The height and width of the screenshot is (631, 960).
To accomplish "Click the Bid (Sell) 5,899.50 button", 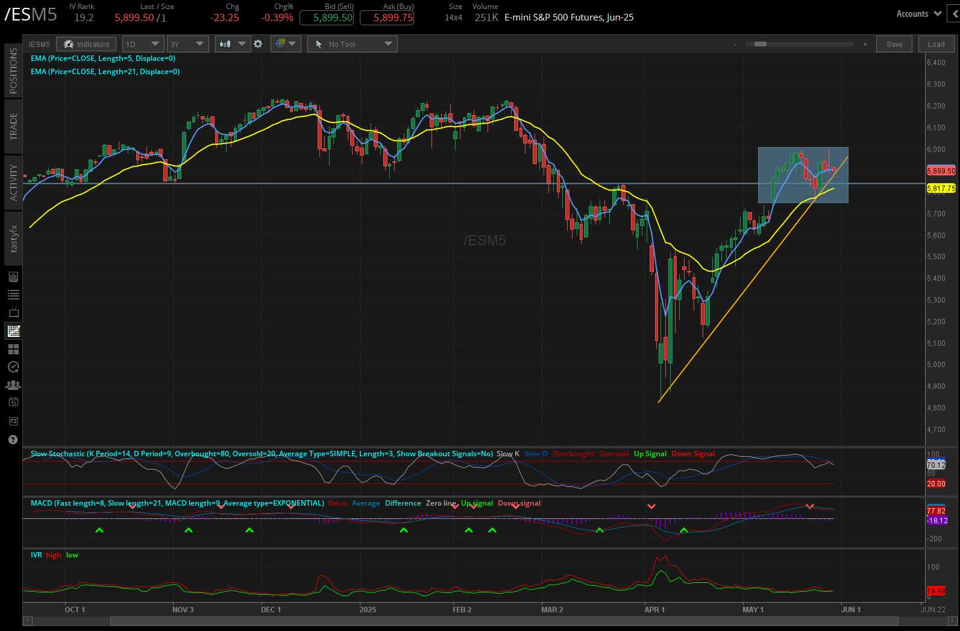I will (327, 17).
